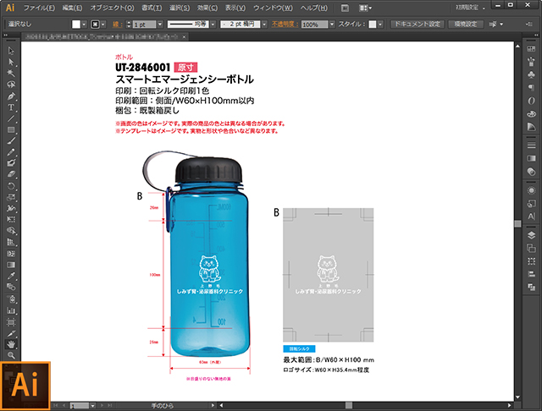
Task: Open the opacity 100% dropdown arrow
Action: [332, 25]
